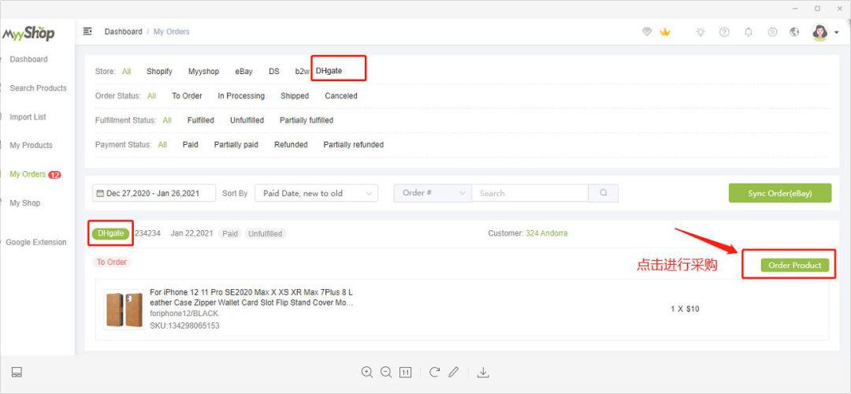Filter Store by All

[126, 71]
